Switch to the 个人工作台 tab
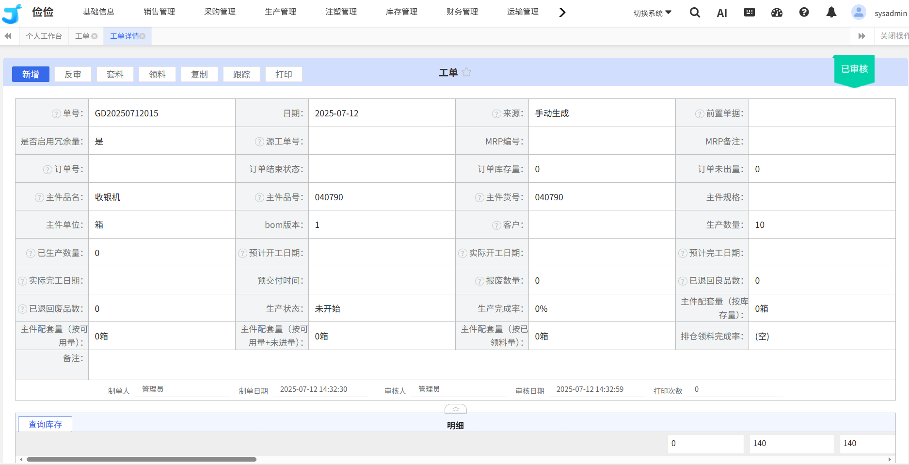This screenshot has height=465, width=909. point(44,36)
